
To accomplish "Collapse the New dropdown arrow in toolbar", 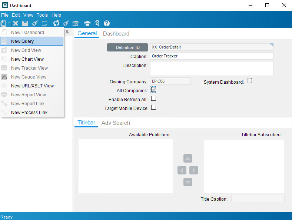I will [x=9, y=24].
